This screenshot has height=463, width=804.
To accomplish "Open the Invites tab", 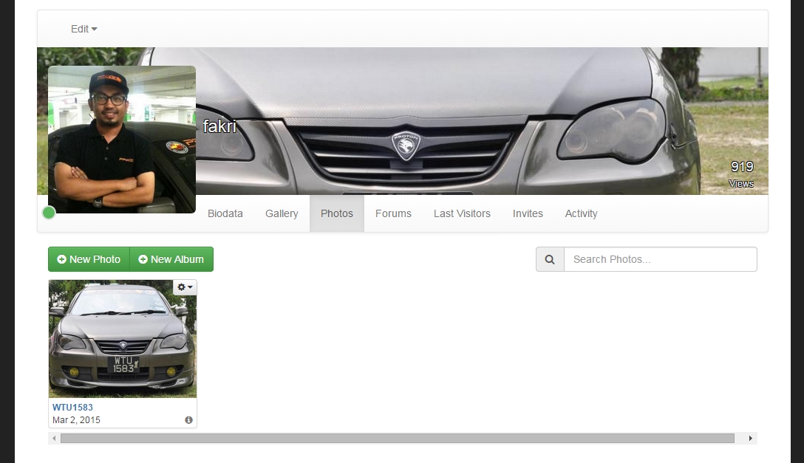I will pyautogui.click(x=528, y=213).
